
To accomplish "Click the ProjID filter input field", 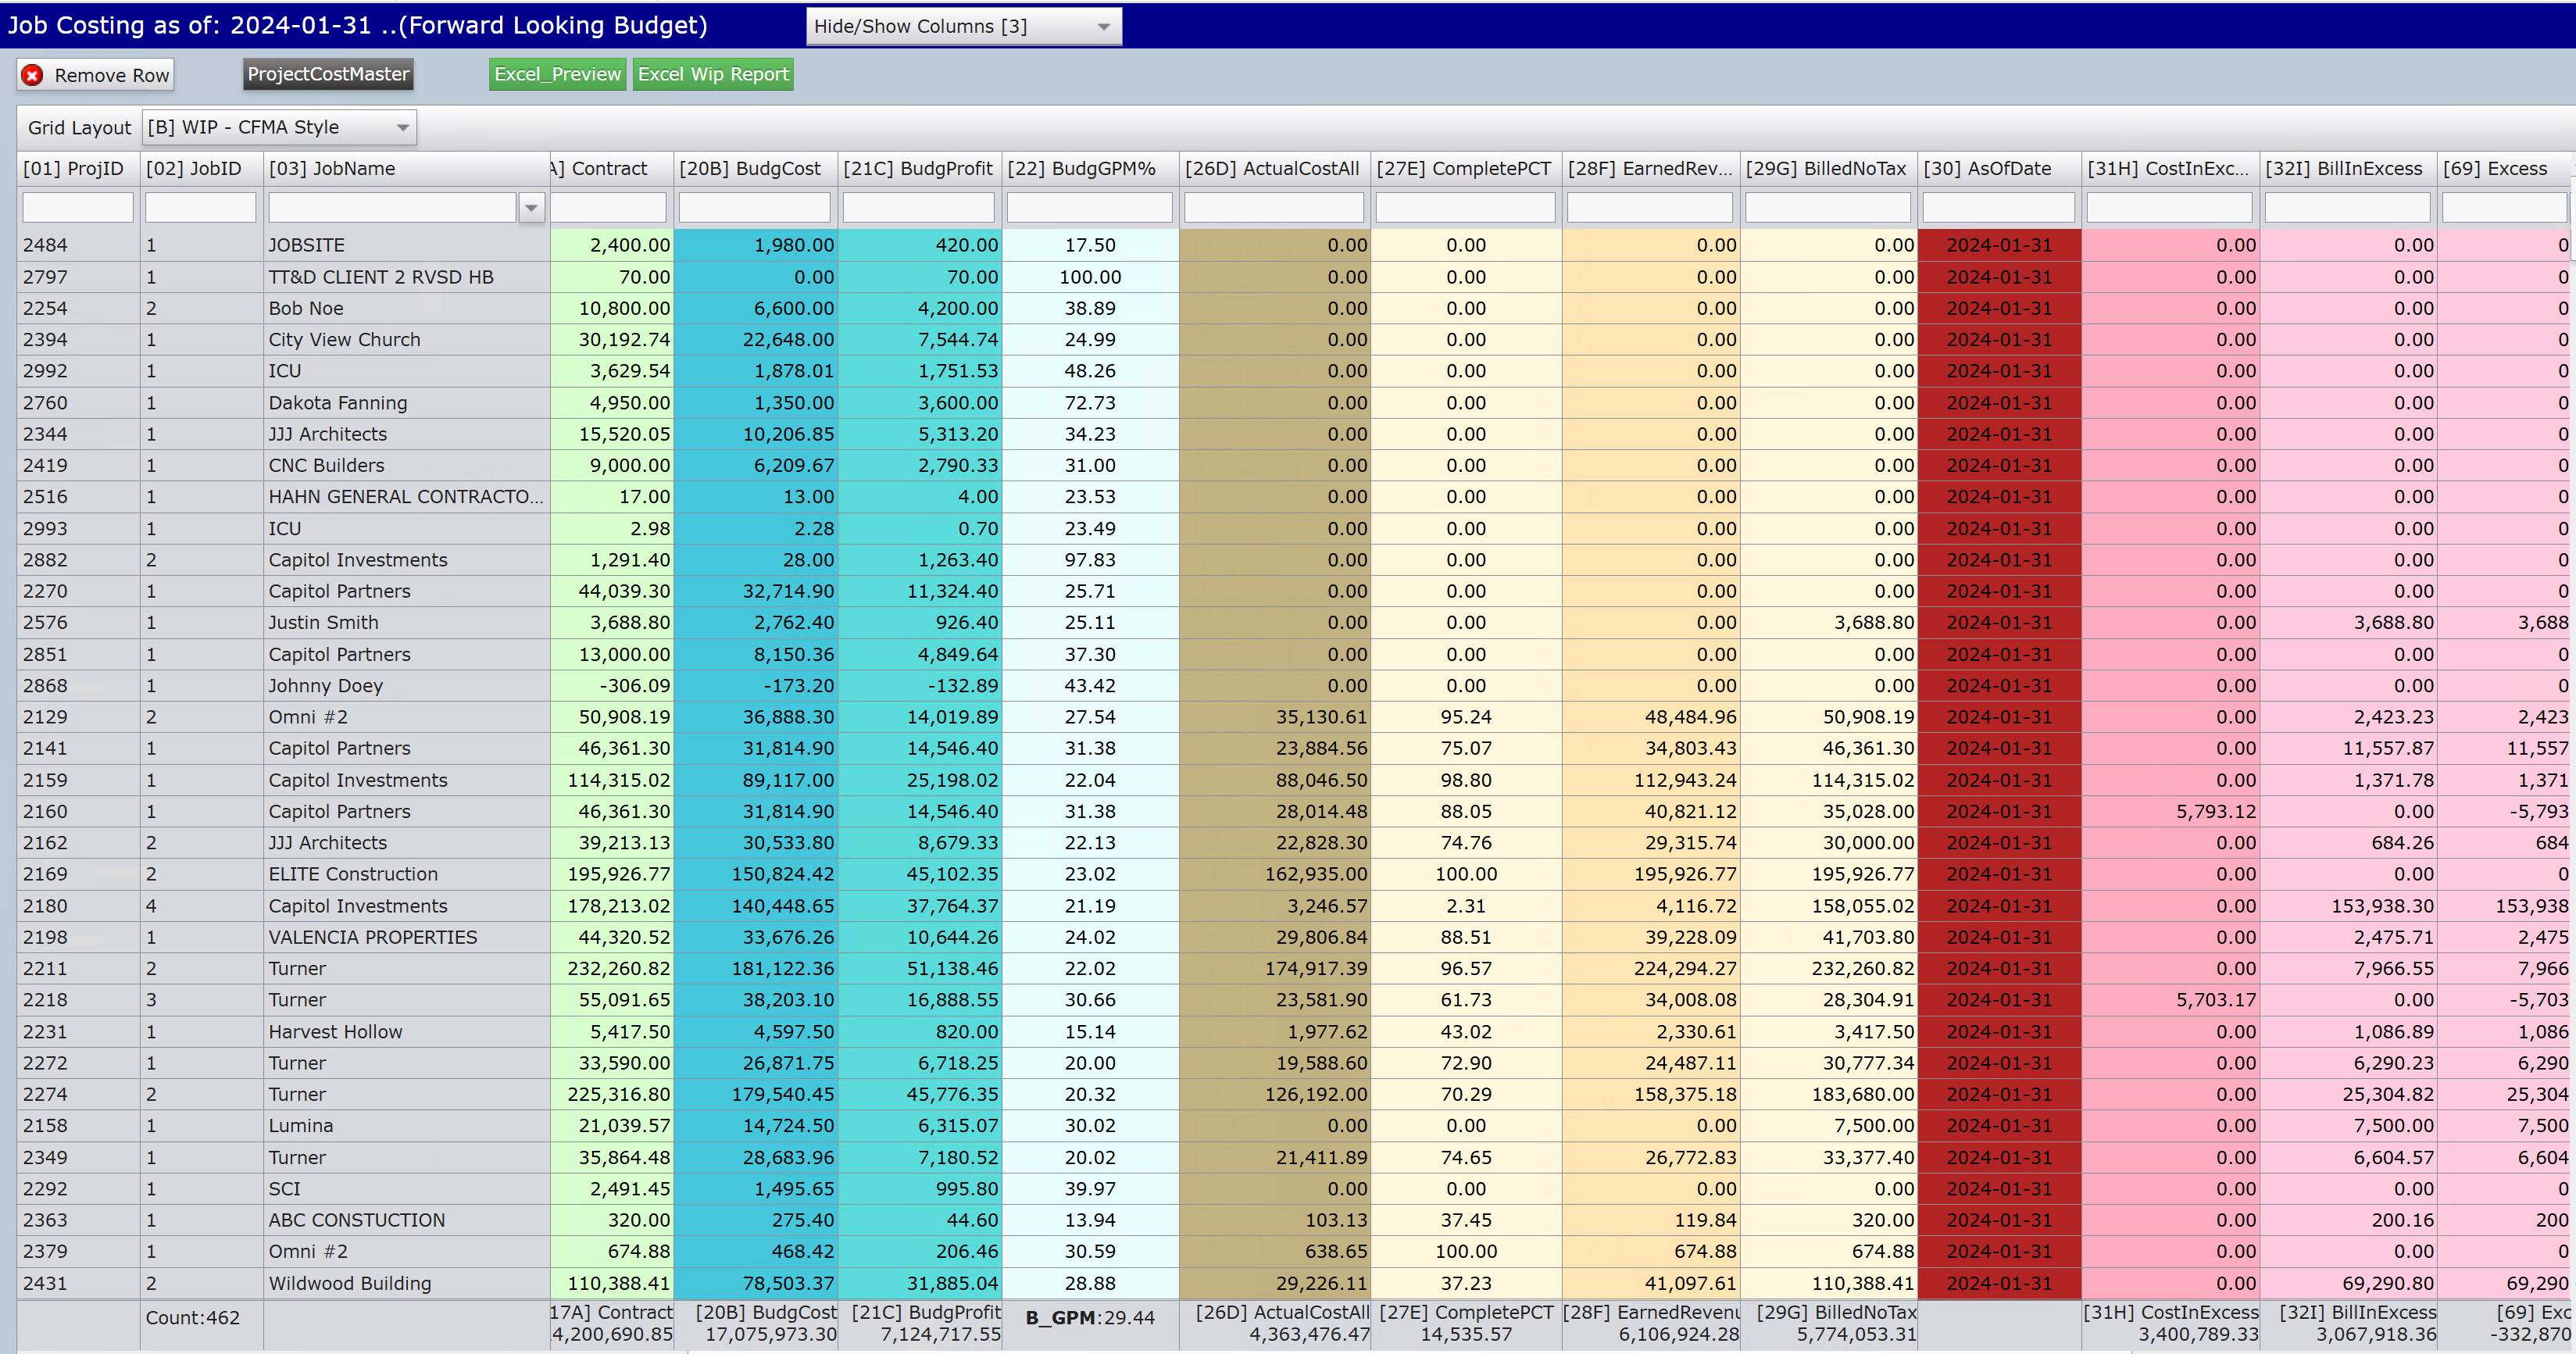I will click(77, 207).
